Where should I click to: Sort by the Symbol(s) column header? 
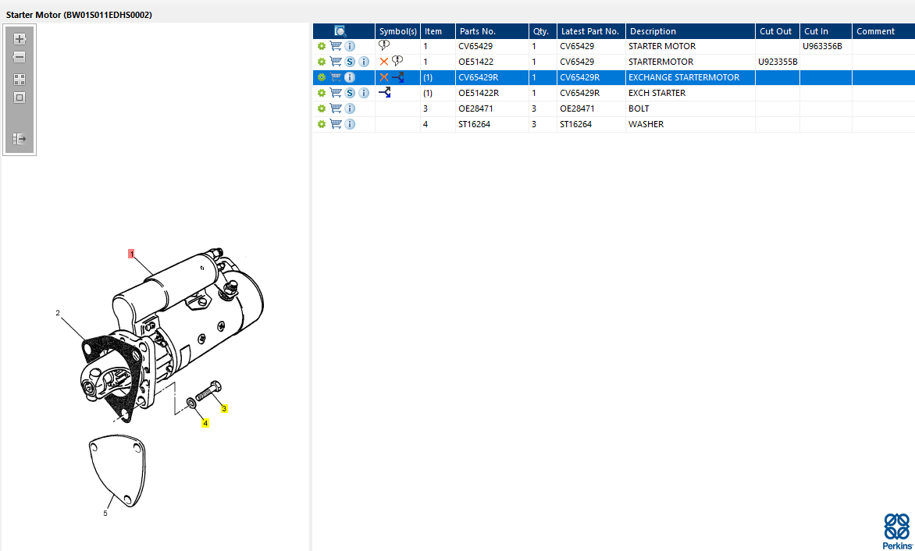(398, 31)
